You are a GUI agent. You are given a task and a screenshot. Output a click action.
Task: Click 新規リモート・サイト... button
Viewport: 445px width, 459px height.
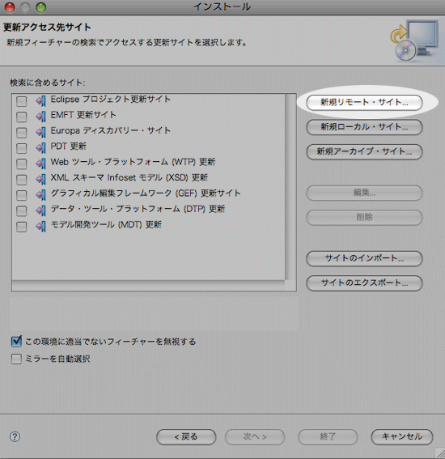coord(364,103)
